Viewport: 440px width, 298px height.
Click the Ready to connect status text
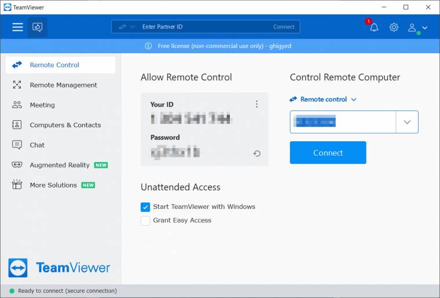click(x=67, y=291)
